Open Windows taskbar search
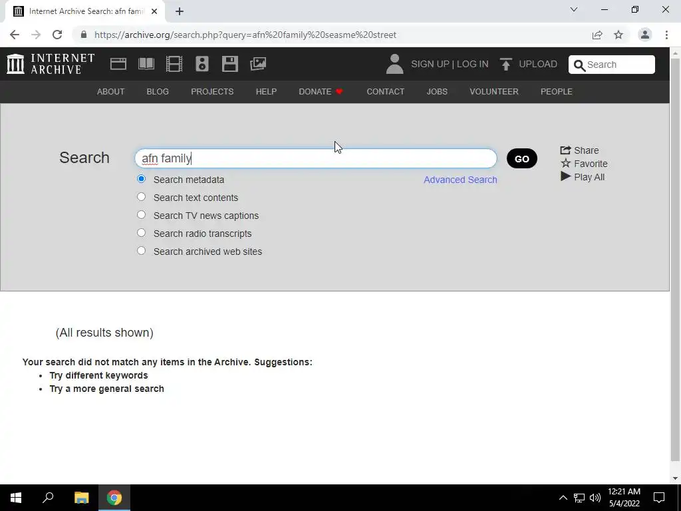Viewport: 681px width, 511px height. point(48,498)
